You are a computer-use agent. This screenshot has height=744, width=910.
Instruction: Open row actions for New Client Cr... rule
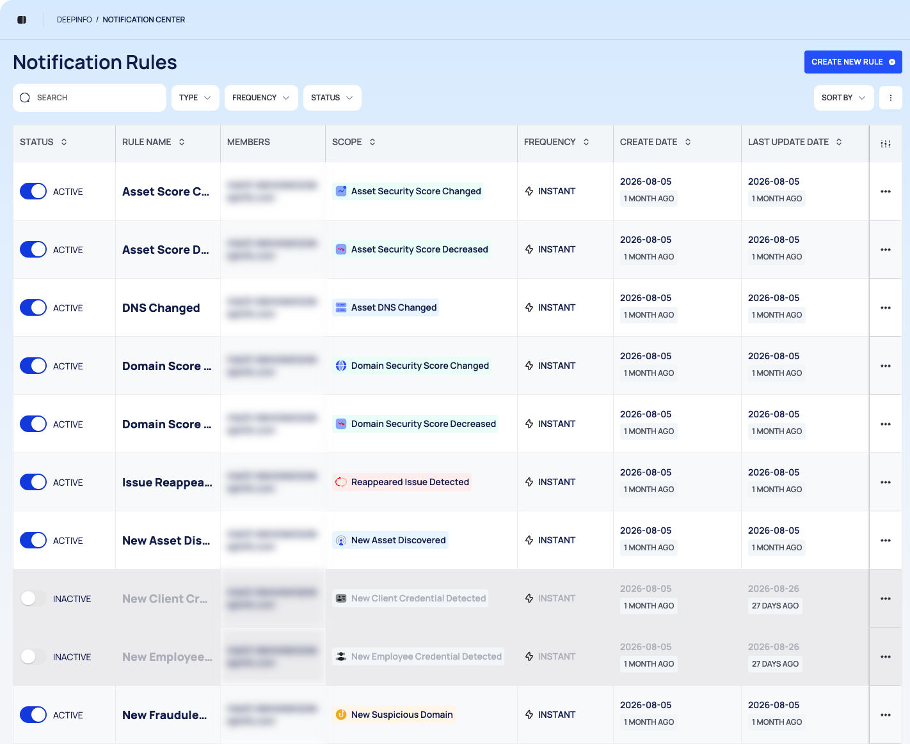click(x=886, y=598)
